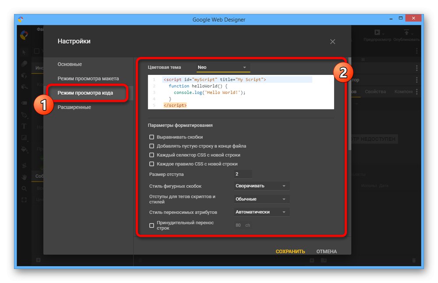This screenshot has height=283, width=438.
Task: Open Стиль переносимых атрибутов dropdown (Автоматически)
Action: point(261,212)
